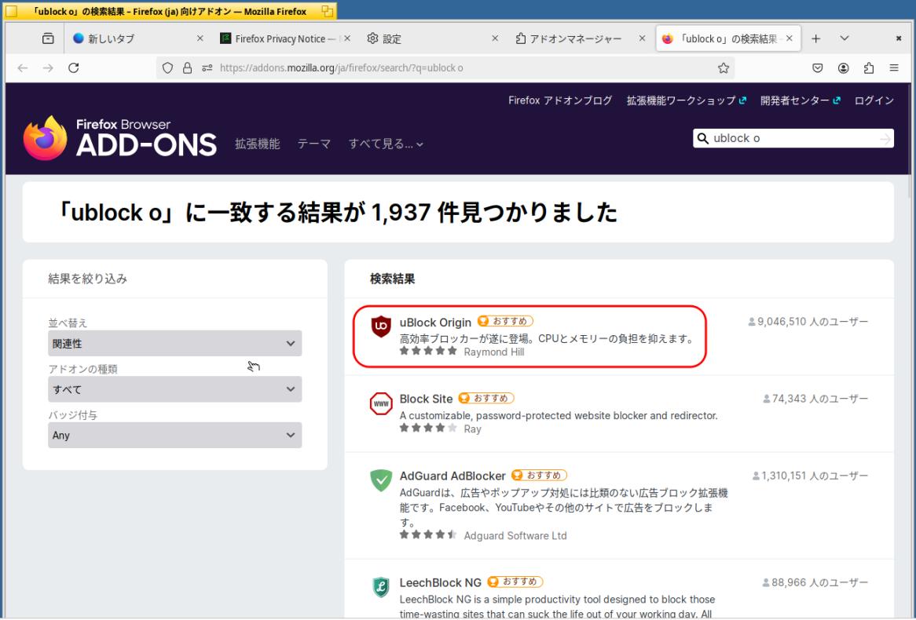Image resolution: width=916 pixels, height=620 pixels.
Task: Click the Firefox Browser ADD-ONS logo
Action: point(119,138)
